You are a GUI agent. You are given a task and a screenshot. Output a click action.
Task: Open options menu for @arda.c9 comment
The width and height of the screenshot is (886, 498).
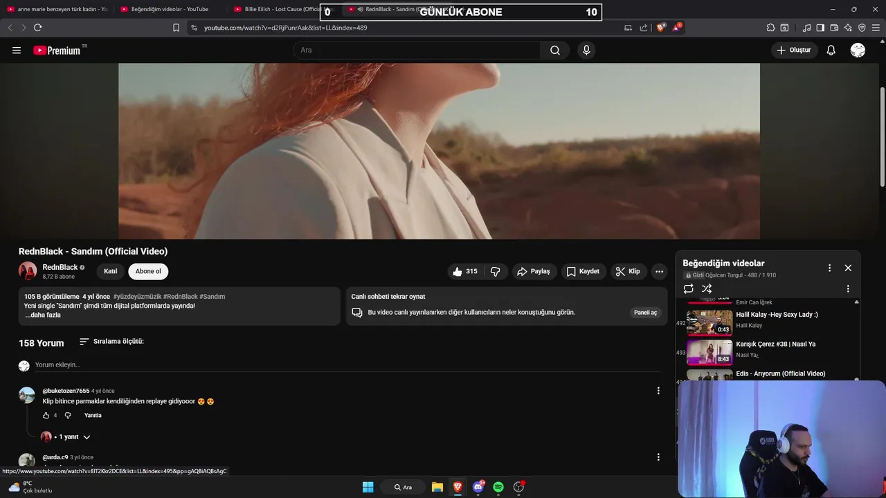(x=658, y=457)
